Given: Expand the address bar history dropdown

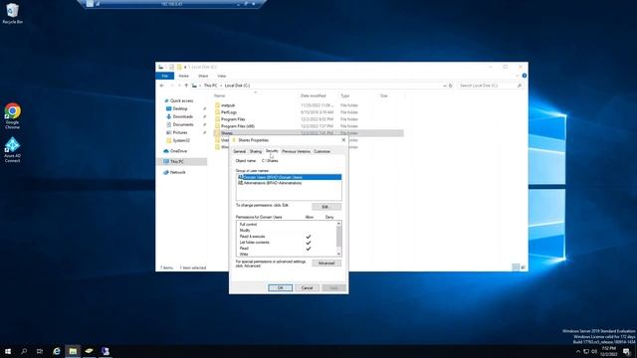Looking at the screenshot, I should pyautogui.click(x=445, y=86).
